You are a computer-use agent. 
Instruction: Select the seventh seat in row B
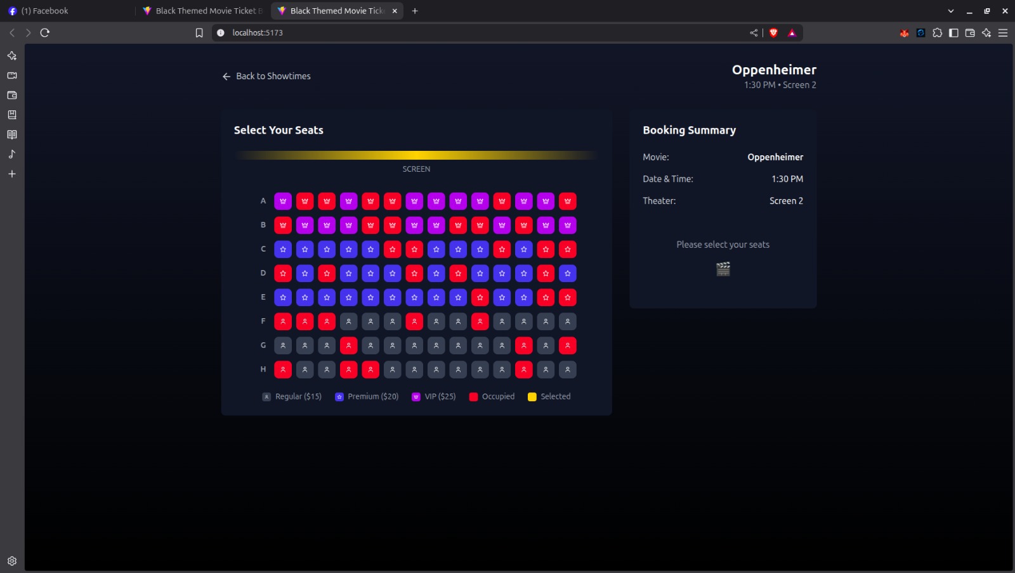[x=414, y=225]
